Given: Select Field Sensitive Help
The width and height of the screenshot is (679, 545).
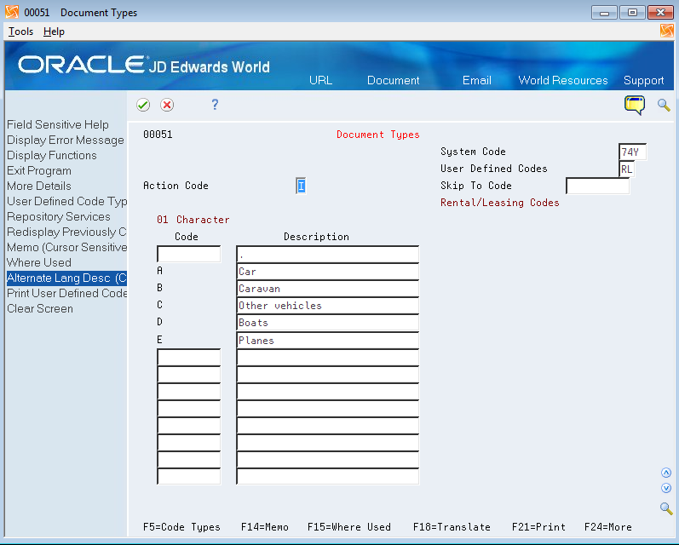Looking at the screenshot, I should [x=58, y=124].
